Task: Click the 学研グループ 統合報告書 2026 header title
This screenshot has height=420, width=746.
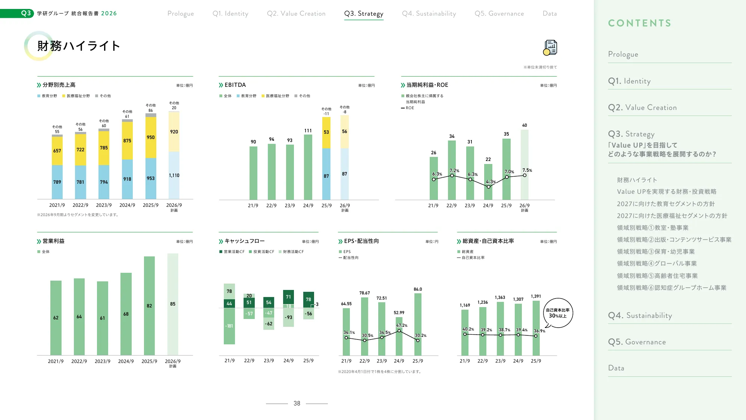Action: [x=77, y=13]
